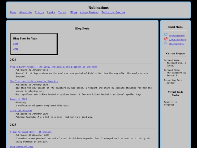
Task: Click the 'Published 06 January 2026' date text
Action: (32, 114)
